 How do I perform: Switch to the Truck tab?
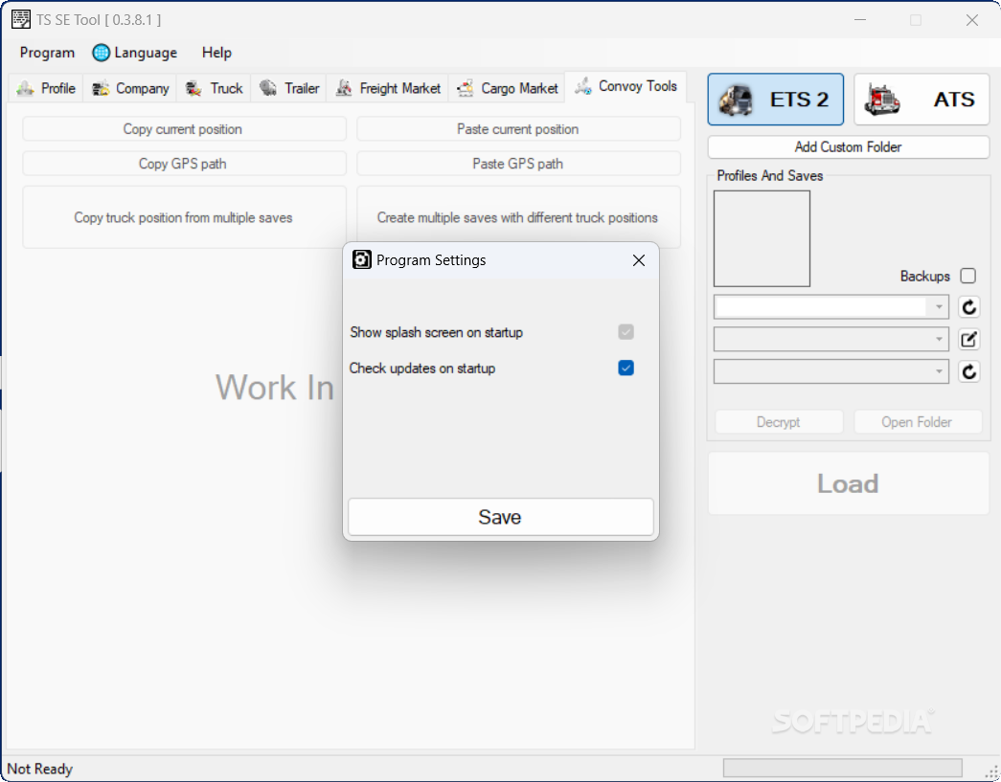point(214,88)
